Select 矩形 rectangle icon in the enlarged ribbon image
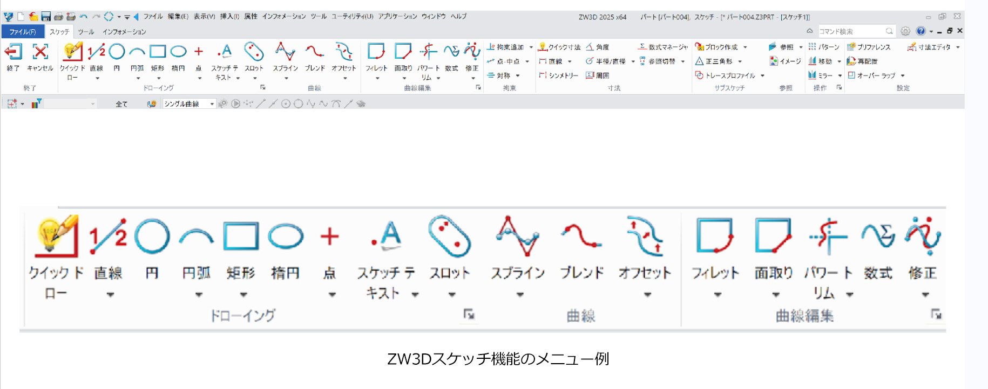Viewport: 988px width, 389px height. (241, 236)
